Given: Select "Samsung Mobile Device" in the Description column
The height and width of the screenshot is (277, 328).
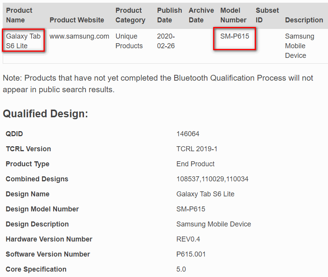Looking at the screenshot, I should pos(299,46).
